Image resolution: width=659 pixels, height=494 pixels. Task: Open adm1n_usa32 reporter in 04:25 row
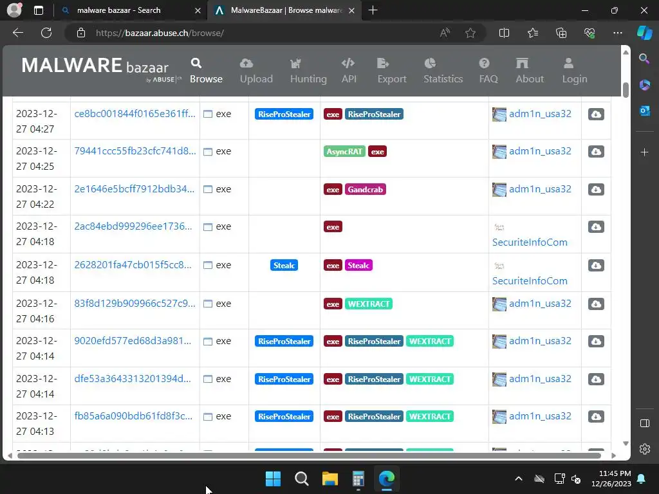click(540, 151)
